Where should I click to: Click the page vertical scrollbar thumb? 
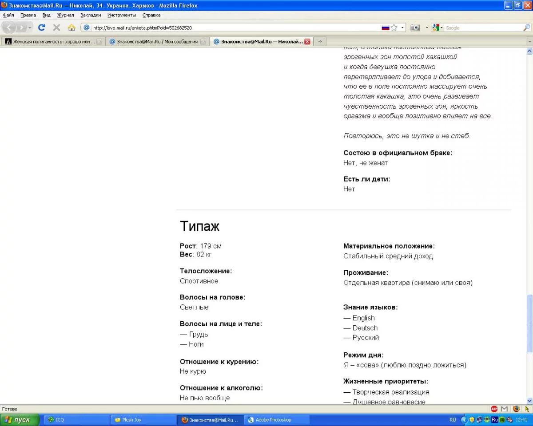(x=529, y=323)
